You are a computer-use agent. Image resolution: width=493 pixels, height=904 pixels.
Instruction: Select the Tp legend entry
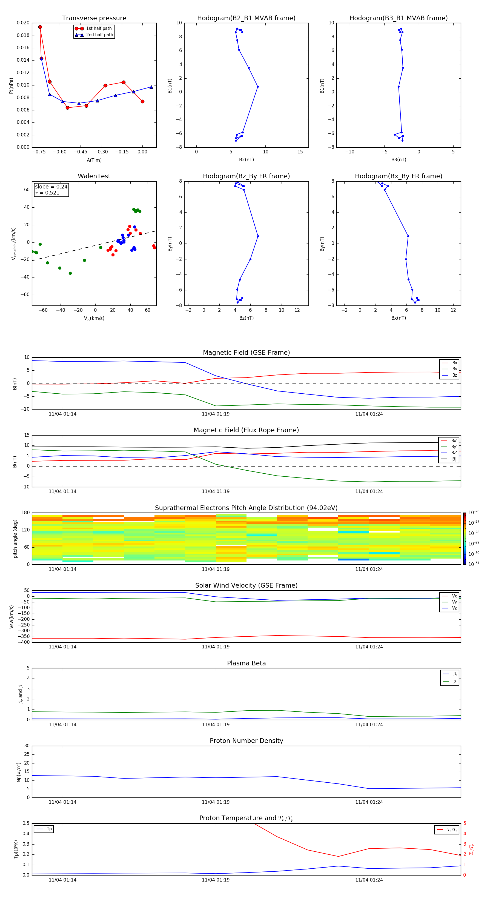coord(44,829)
